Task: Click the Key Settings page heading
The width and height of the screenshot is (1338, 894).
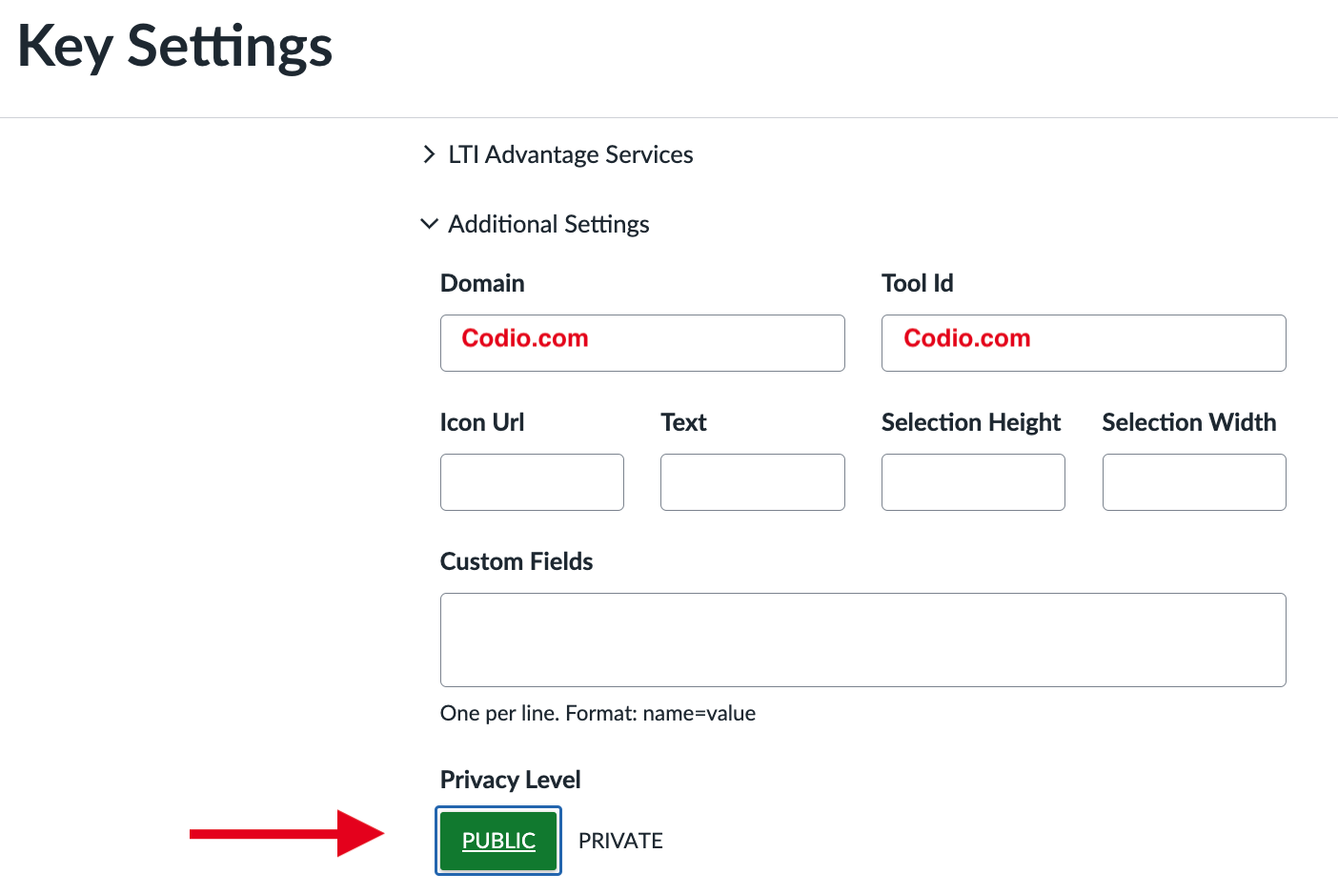Action: point(174,47)
